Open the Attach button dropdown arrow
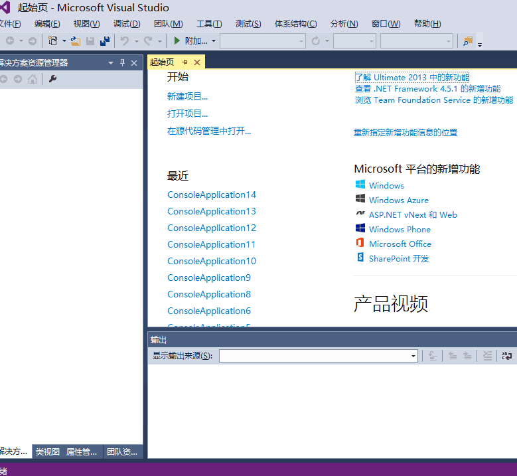517x476 pixels. coord(214,41)
